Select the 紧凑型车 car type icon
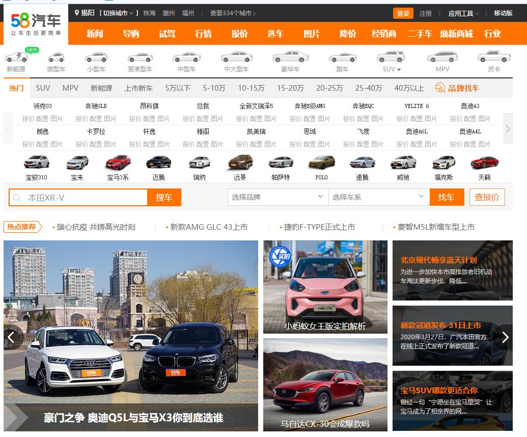 (140, 58)
